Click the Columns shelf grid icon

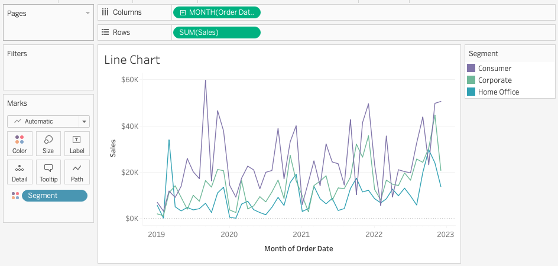pos(105,12)
